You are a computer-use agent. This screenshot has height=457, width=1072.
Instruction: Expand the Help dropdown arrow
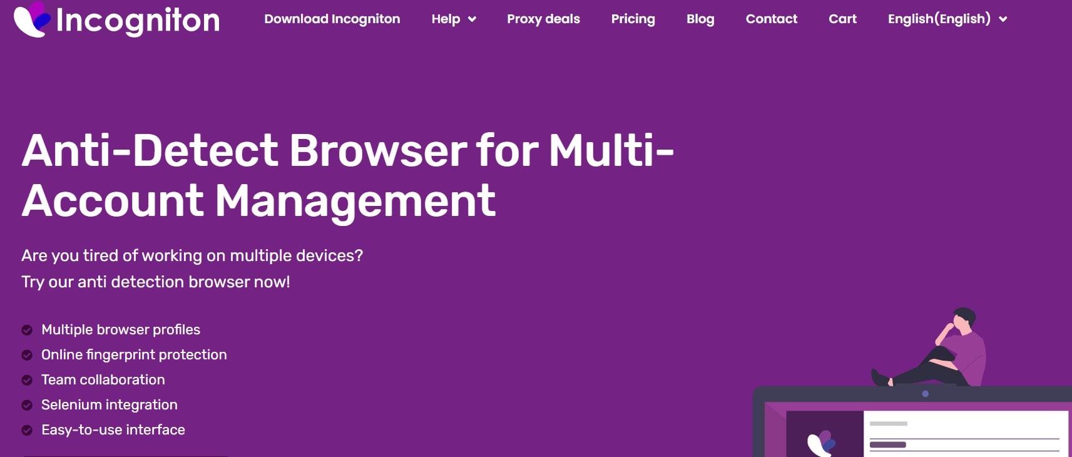point(472,19)
